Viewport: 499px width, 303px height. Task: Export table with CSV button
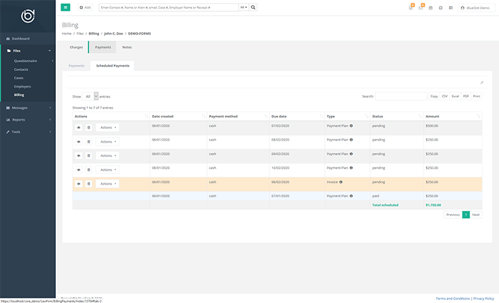coord(444,96)
